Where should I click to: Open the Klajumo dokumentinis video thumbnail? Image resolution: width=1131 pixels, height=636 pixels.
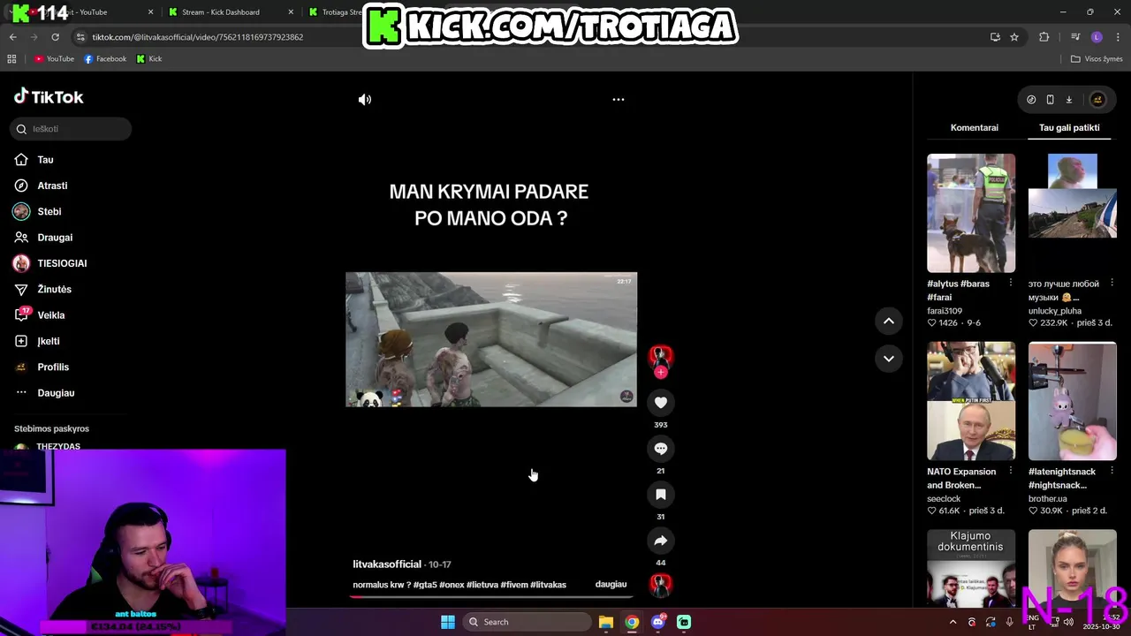pos(971,568)
